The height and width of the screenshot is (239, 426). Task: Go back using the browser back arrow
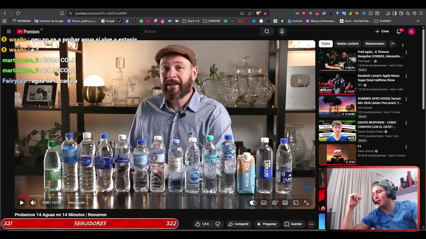pyautogui.click(x=5, y=13)
